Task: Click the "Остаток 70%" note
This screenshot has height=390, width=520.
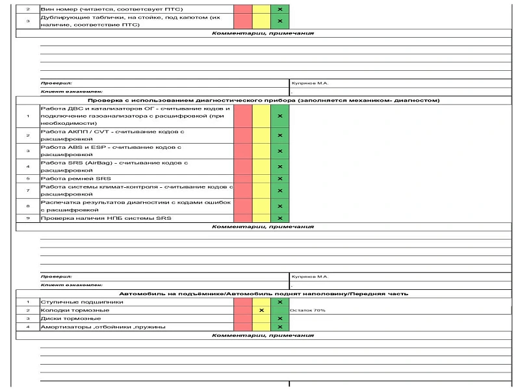Action: tap(308, 311)
